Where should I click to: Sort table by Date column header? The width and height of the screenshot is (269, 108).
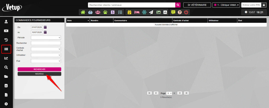[78, 20]
